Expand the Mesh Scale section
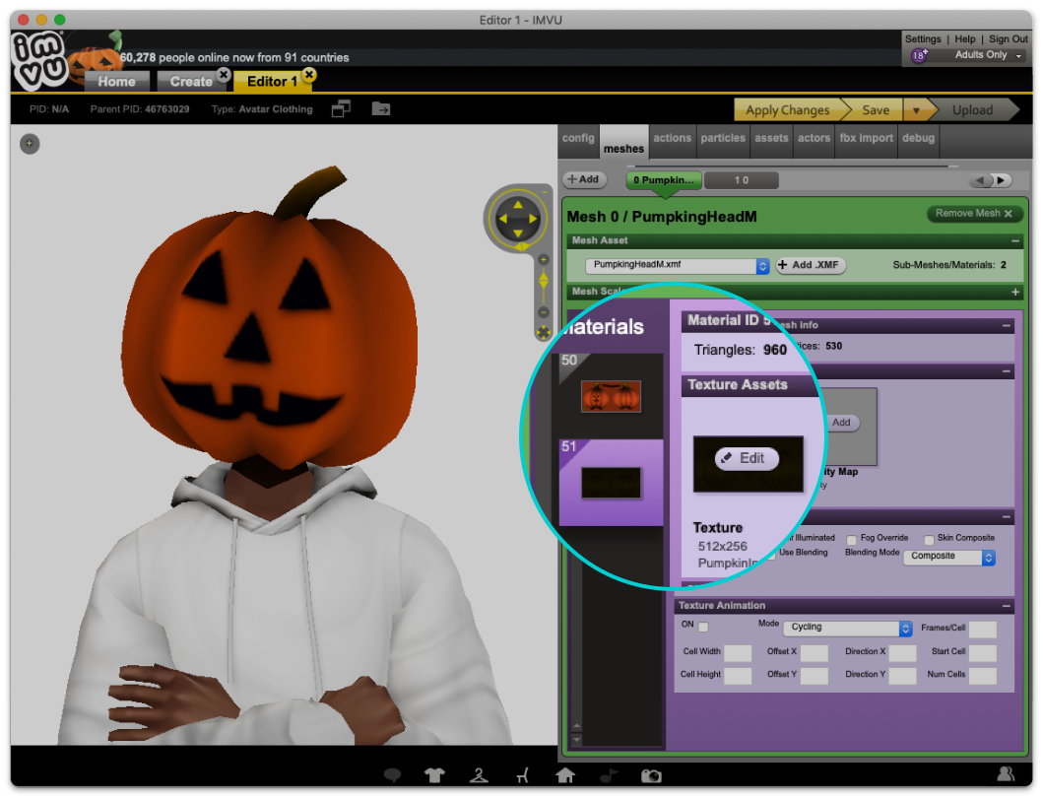 pyautogui.click(x=1015, y=293)
